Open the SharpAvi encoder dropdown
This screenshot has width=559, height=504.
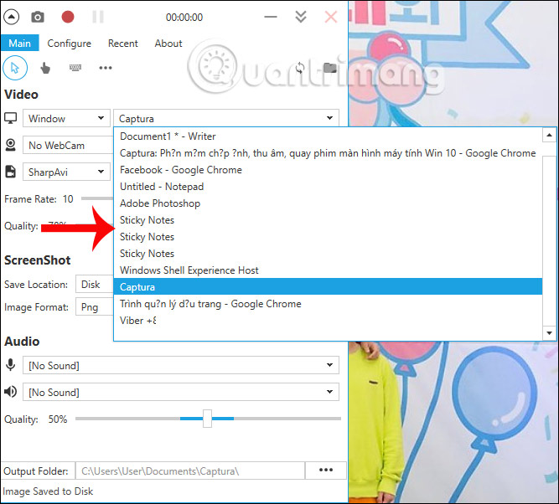point(66,172)
